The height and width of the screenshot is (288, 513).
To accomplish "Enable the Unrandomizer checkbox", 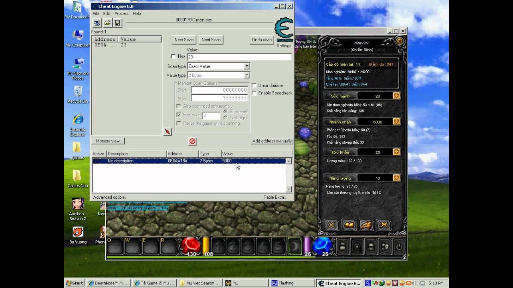I will pos(254,86).
